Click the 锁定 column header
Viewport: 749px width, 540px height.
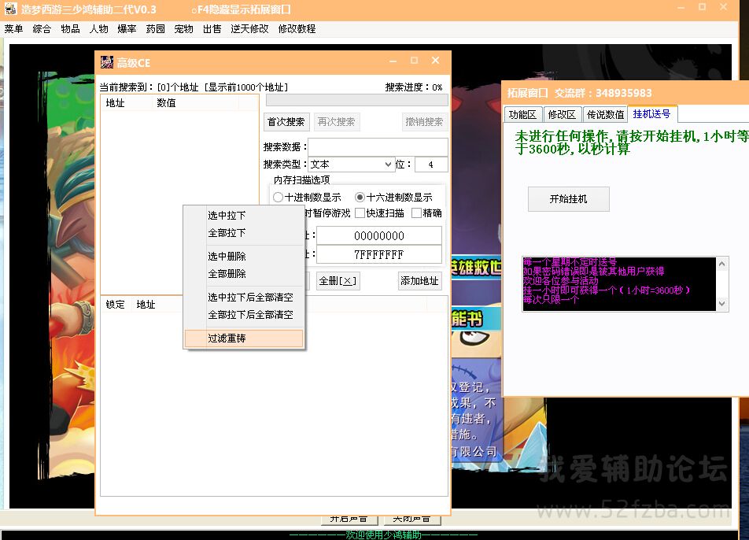(x=115, y=305)
